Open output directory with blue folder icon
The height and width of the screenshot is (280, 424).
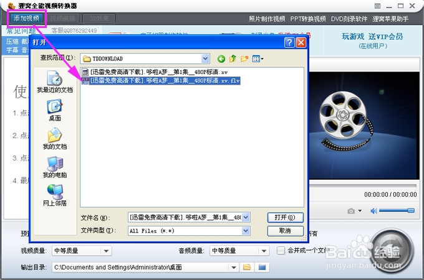click(x=262, y=268)
